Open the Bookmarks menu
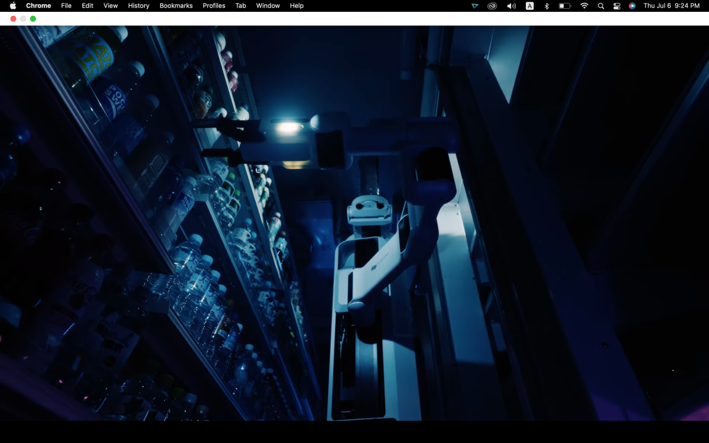The height and width of the screenshot is (443, 709). (176, 6)
